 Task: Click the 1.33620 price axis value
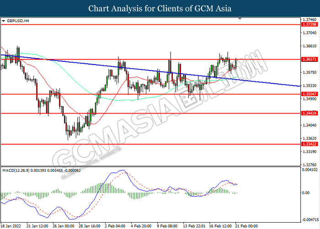pos(309,138)
